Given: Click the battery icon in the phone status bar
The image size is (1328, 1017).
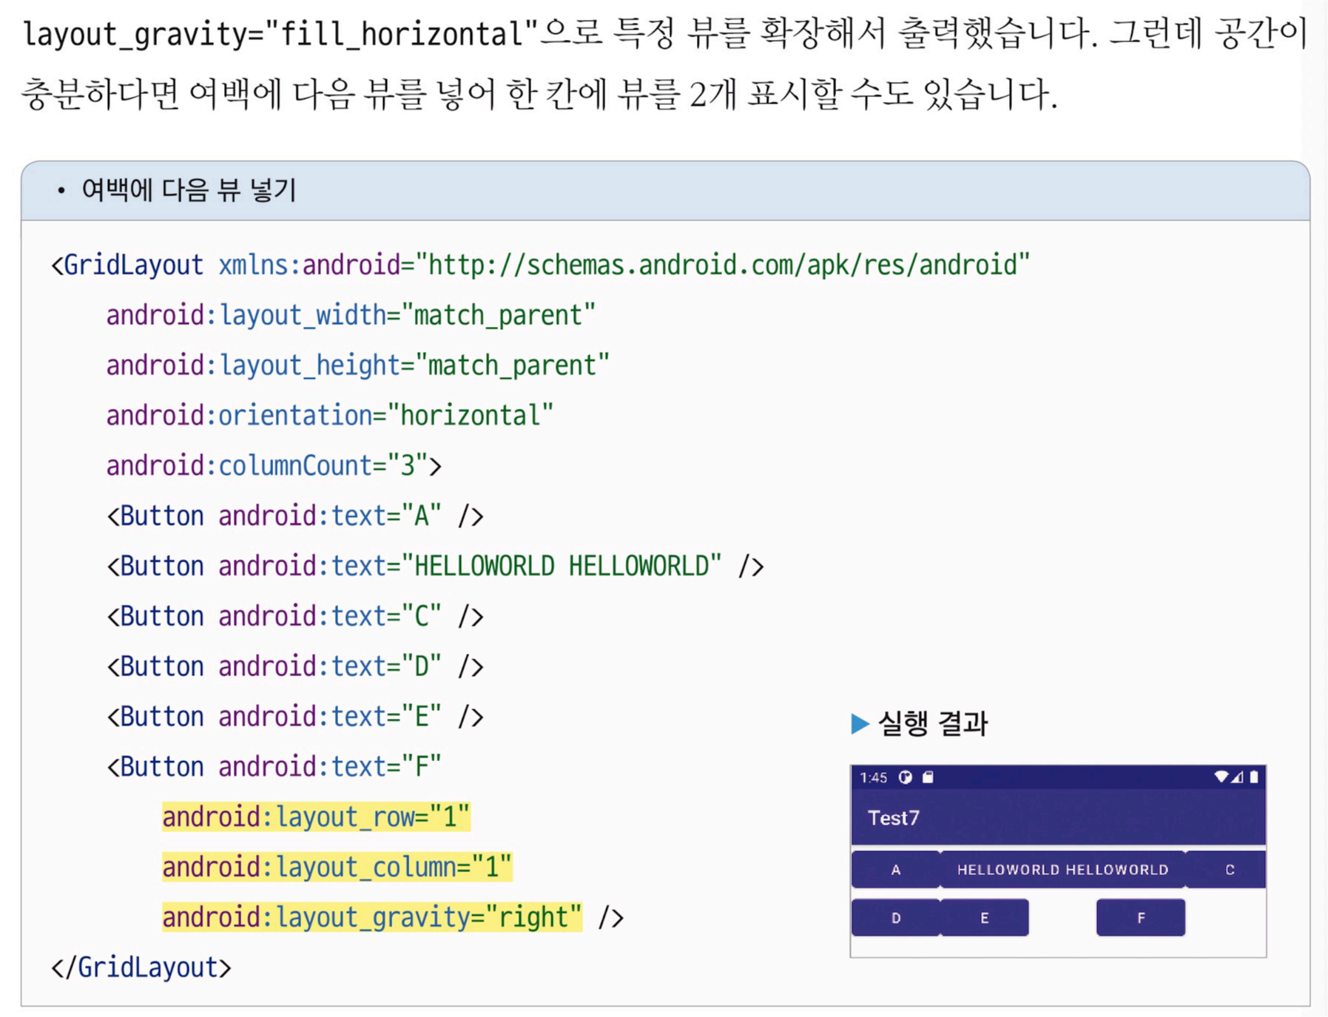Looking at the screenshot, I should (x=1254, y=777).
